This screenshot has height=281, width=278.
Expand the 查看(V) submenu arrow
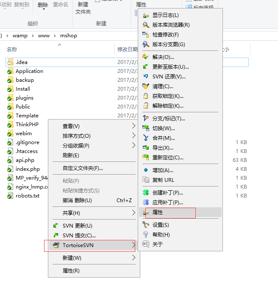(133, 126)
